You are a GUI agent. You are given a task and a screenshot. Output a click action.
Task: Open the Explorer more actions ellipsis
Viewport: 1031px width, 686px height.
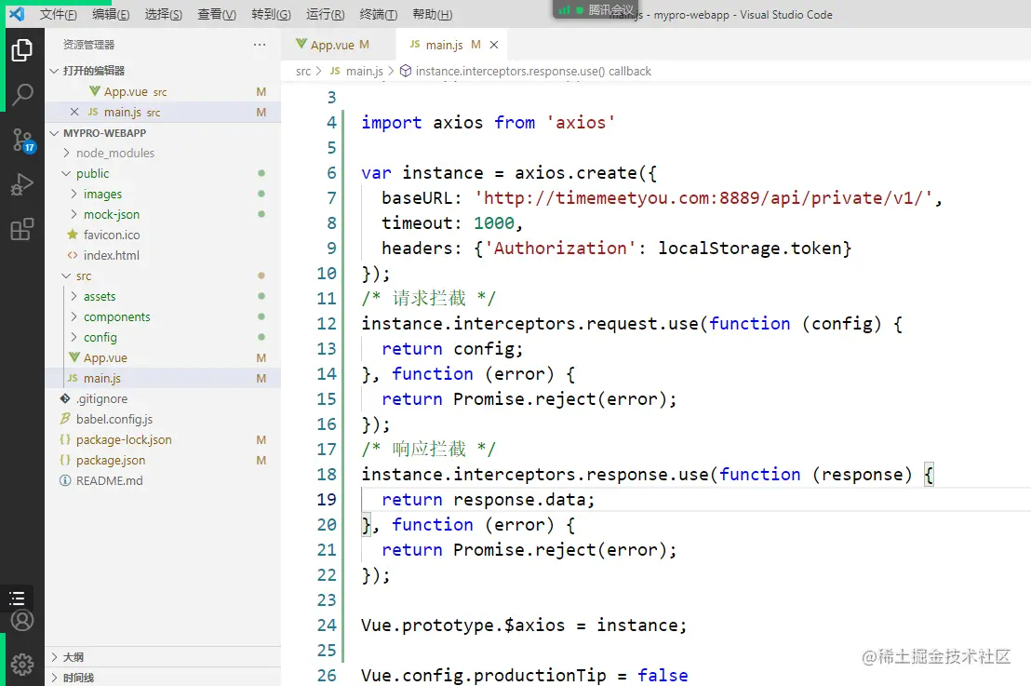pyautogui.click(x=260, y=45)
